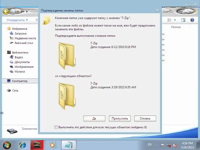This screenshot has width=200, height=150.
Task: Open recent locations dropdown arrow
Action: pyautogui.click(x=18, y=12)
